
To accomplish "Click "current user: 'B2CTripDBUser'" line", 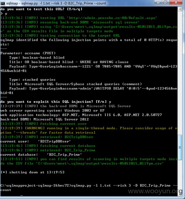I will 35,141.
